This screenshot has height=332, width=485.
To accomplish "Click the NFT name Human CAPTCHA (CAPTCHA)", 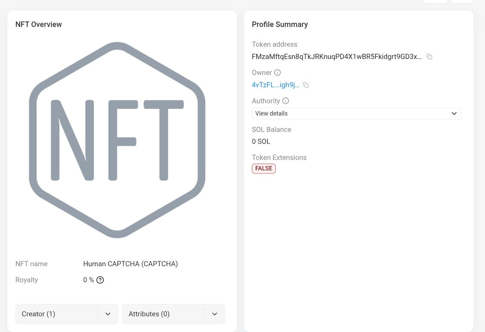I will (131, 264).
